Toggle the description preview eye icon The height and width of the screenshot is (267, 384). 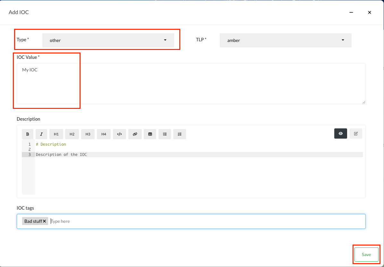340,133
